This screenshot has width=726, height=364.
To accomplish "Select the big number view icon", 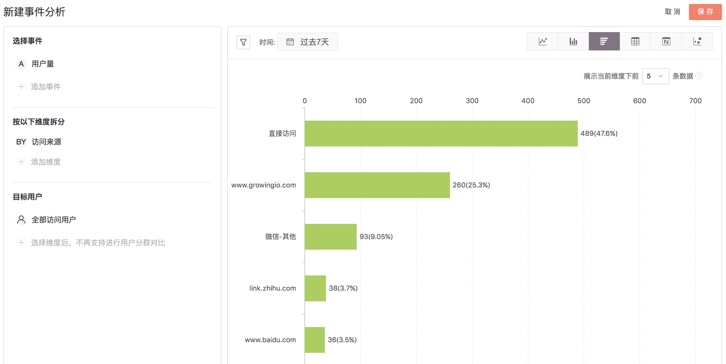I will pos(666,41).
